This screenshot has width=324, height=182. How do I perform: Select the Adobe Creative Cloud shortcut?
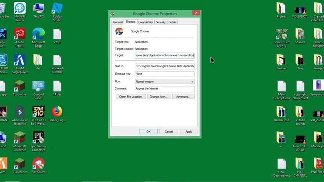(x=20, y=37)
